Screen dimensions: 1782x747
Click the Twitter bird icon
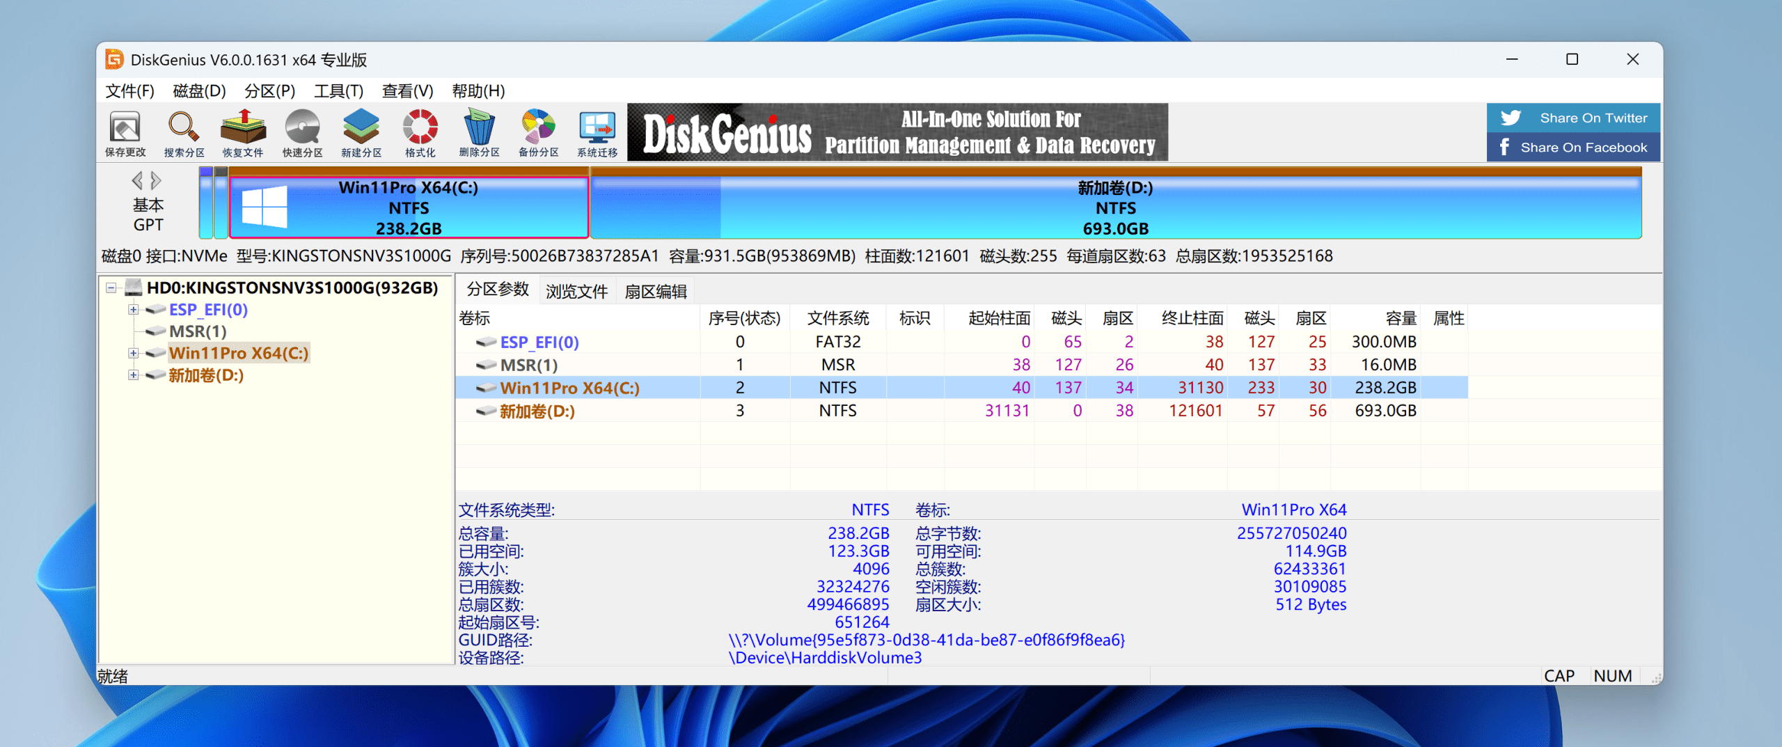(x=1511, y=118)
